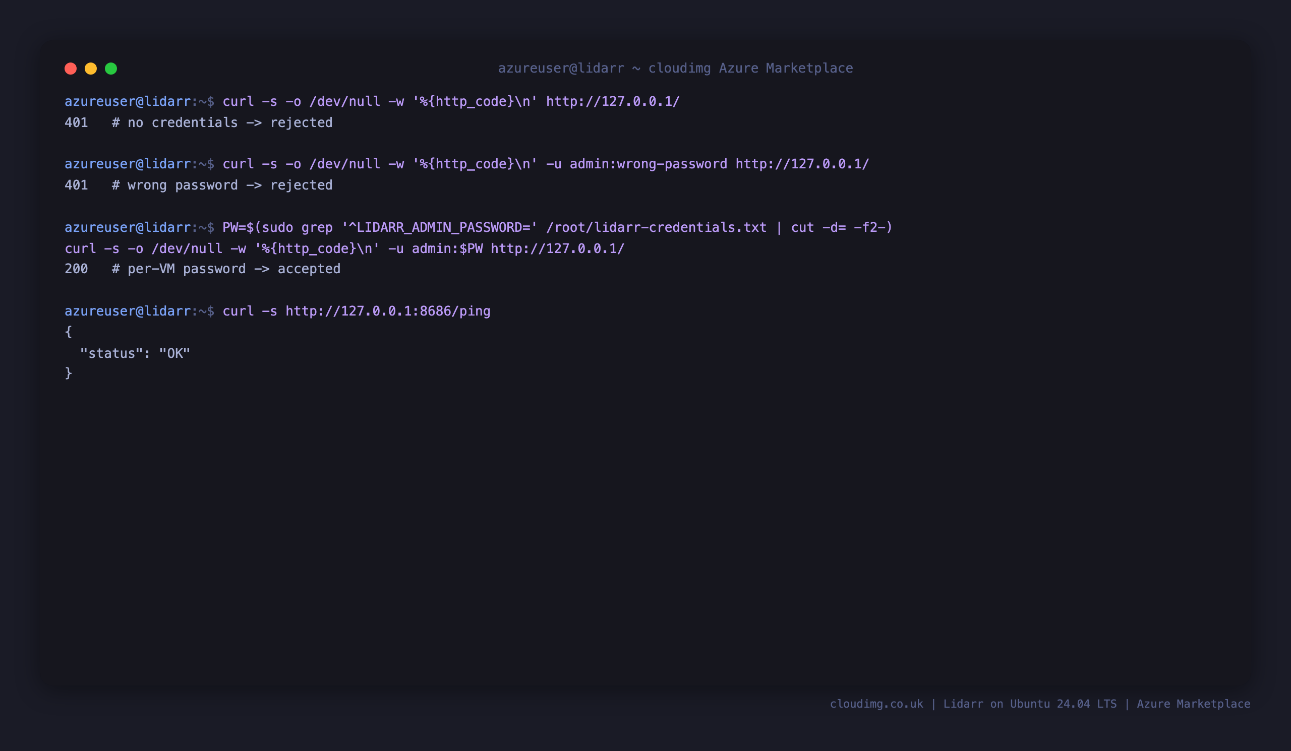The image size is (1291, 751).
Task: Click the footer 'cloudimg.co.uk | Lidarr on Ubuntu 24.04 LTS' text
Action: point(973,704)
